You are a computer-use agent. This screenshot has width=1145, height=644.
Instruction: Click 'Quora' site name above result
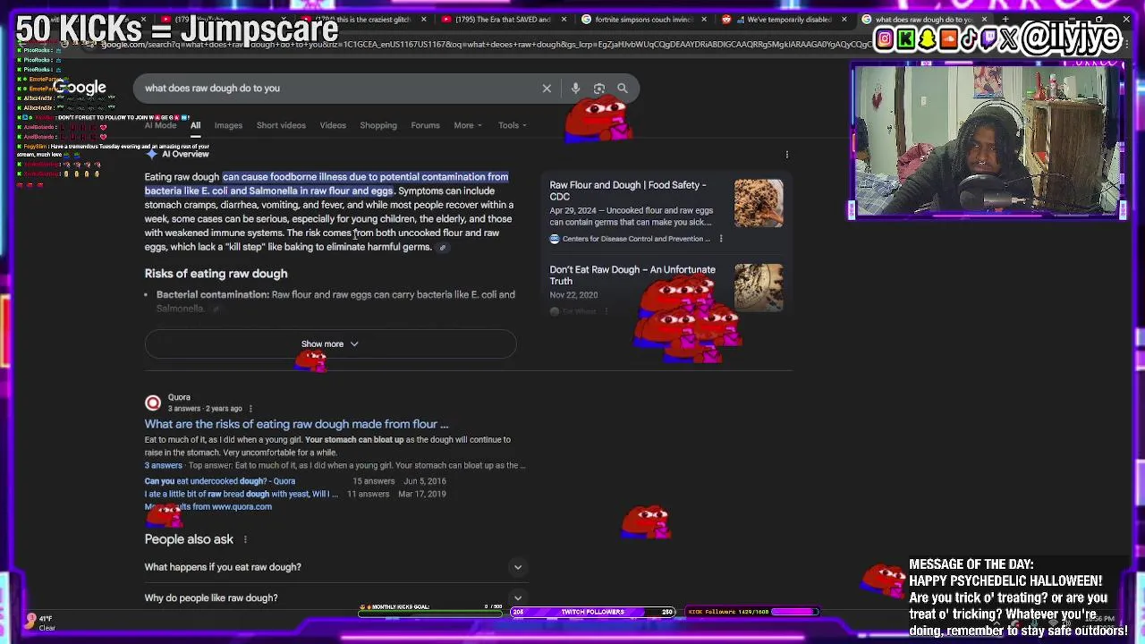179,397
